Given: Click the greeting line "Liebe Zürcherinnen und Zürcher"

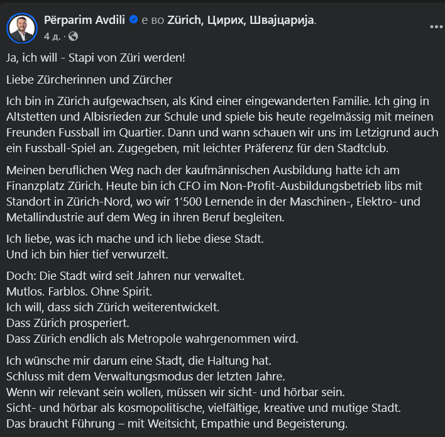Looking at the screenshot, I should coord(89,80).
